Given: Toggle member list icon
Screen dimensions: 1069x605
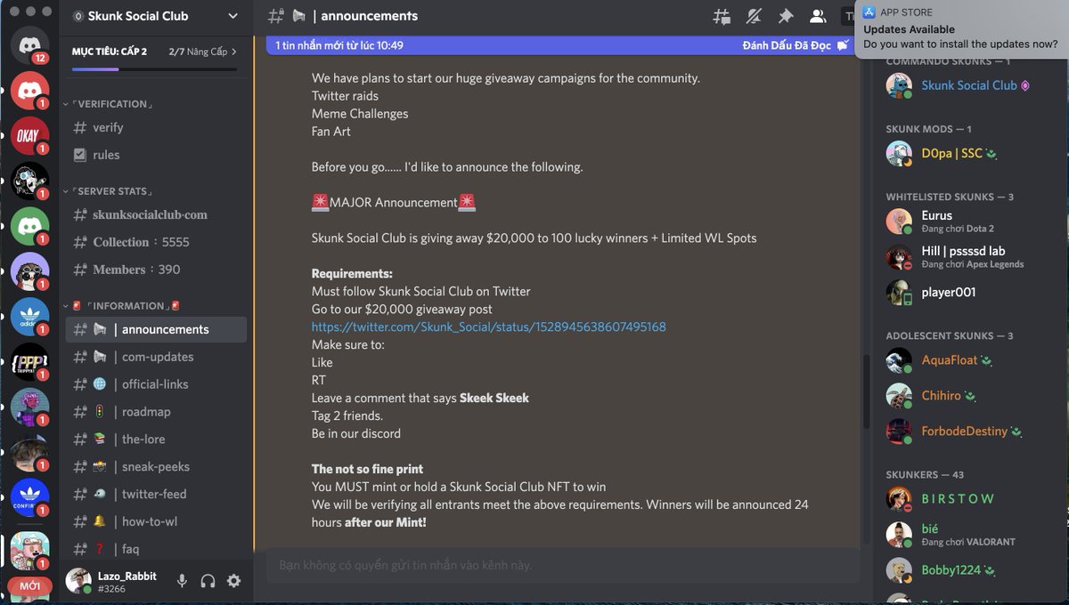Looking at the screenshot, I should pyautogui.click(x=817, y=16).
